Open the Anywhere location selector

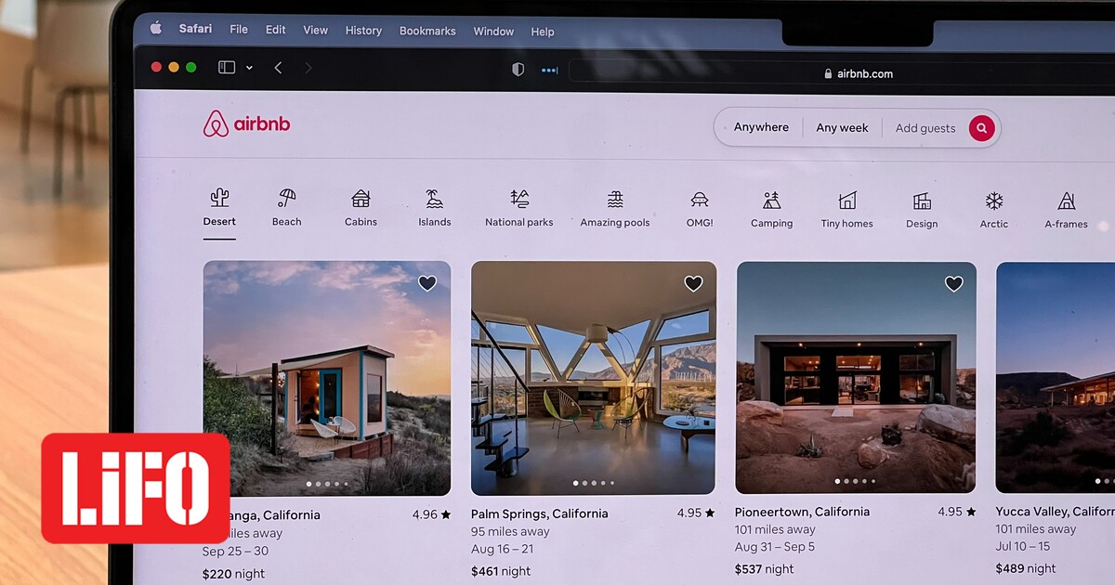click(761, 127)
